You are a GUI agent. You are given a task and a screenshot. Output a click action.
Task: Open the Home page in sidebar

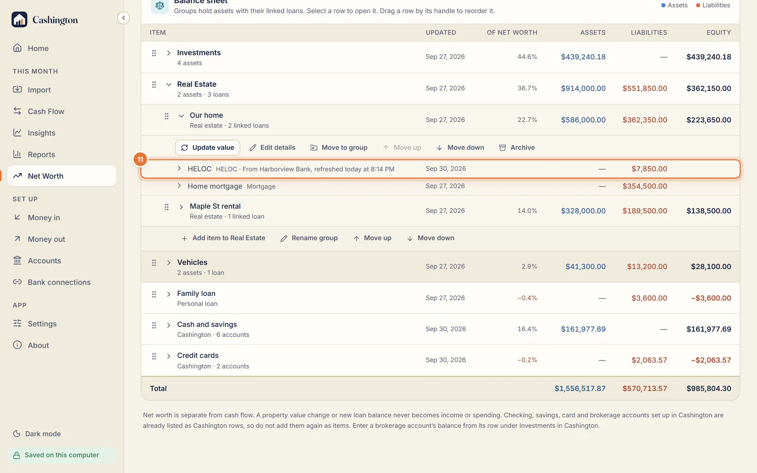(x=62, y=48)
